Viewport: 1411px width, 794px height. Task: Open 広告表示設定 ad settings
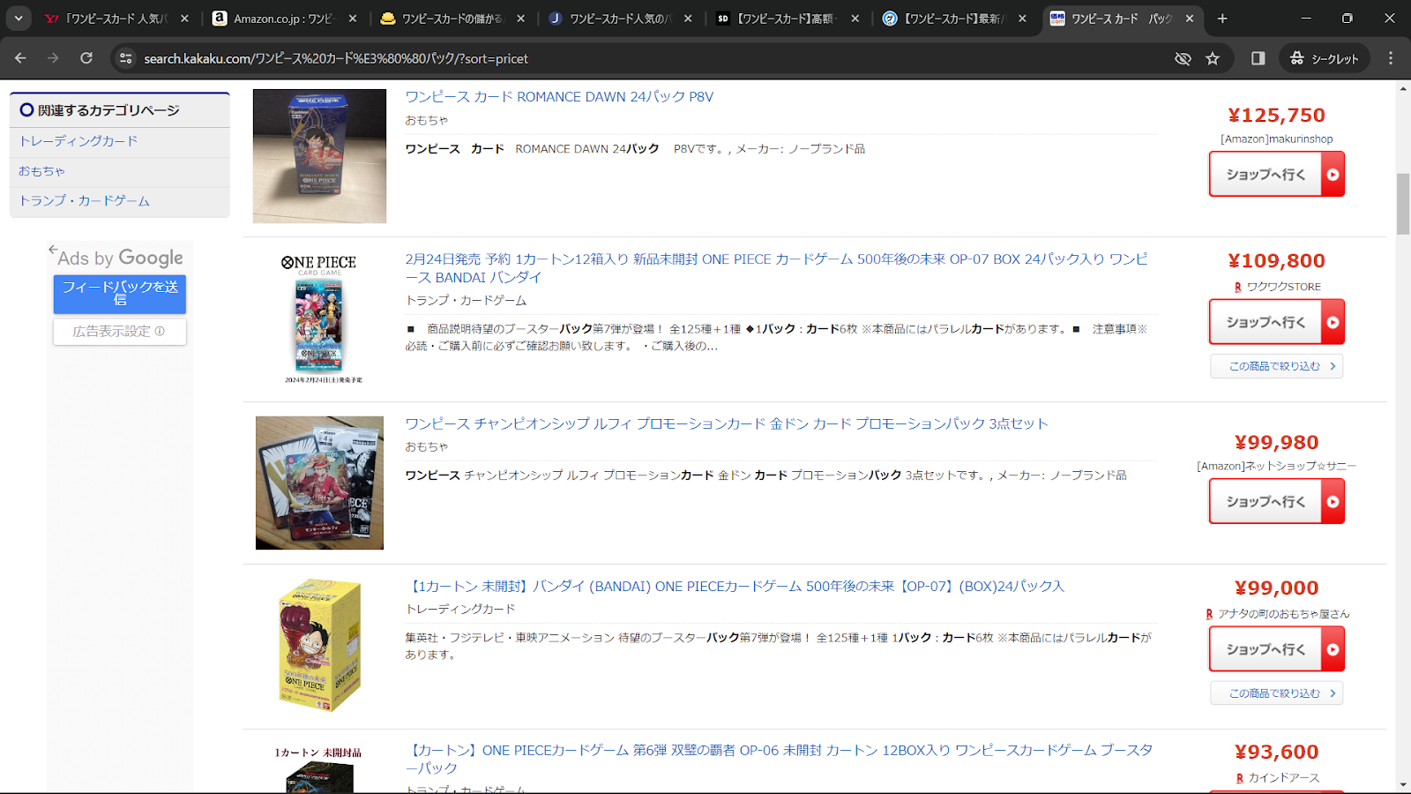[120, 332]
